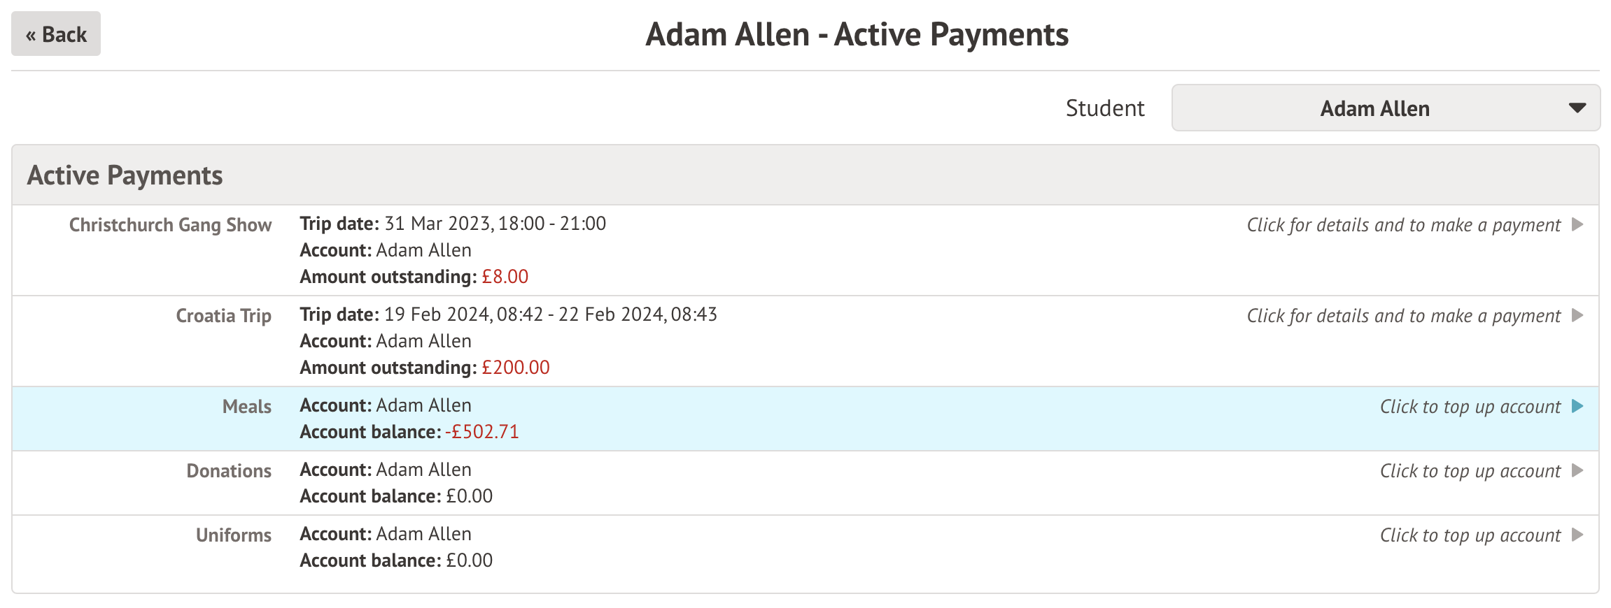The width and height of the screenshot is (1611, 608).
Task: Click top up account link for Meals
Action: [1470, 407]
